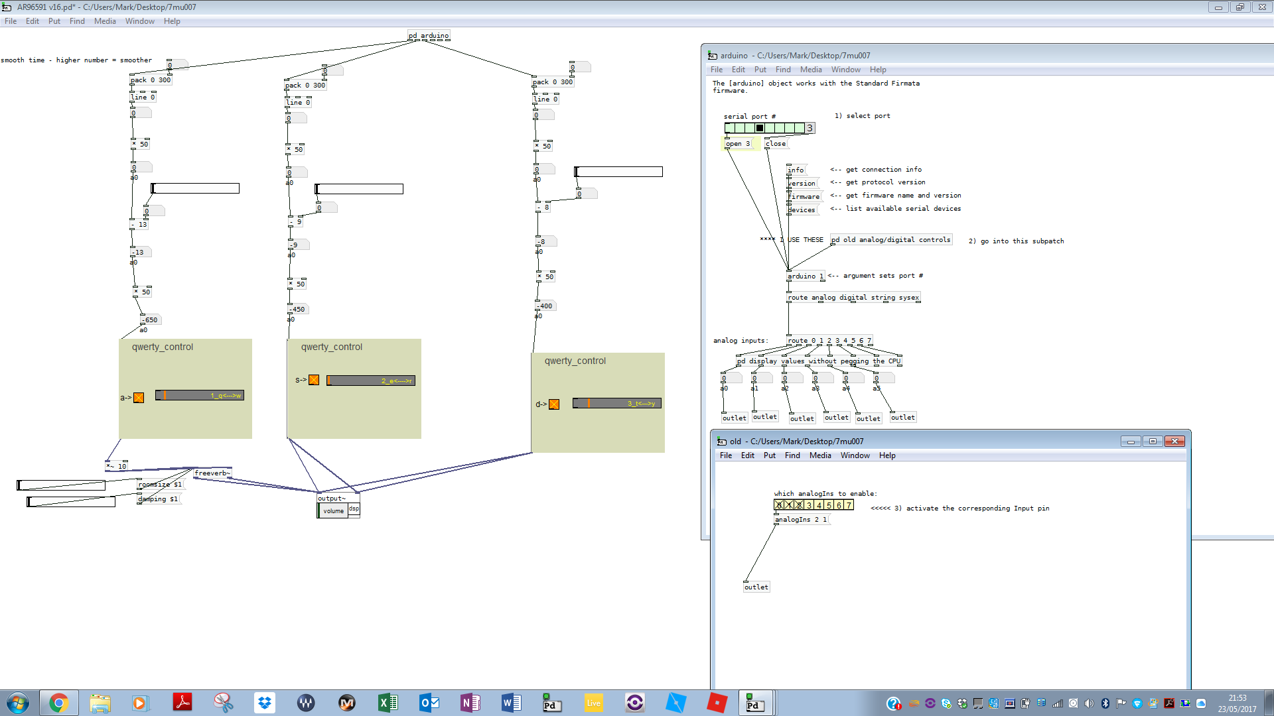This screenshot has height=716, width=1274.
Task: Open the Put menu in arduino window
Action: (760, 70)
